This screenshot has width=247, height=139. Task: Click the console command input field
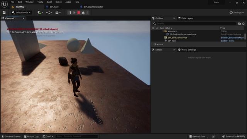coord(76,136)
